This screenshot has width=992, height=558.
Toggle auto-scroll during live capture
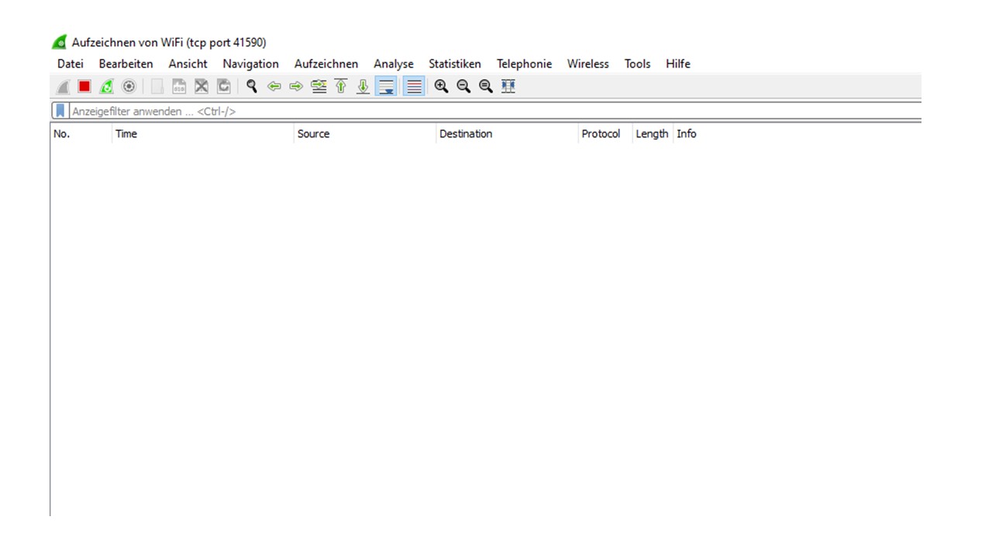pos(386,87)
